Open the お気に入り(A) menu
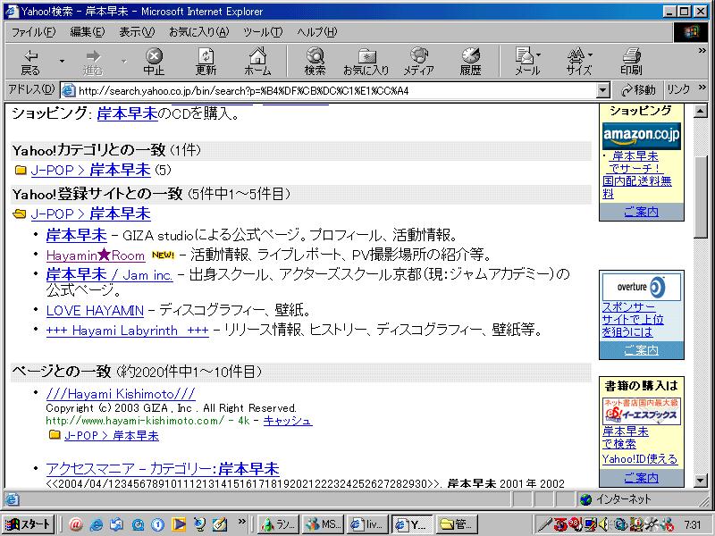The image size is (715, 536). coord(198,32)
